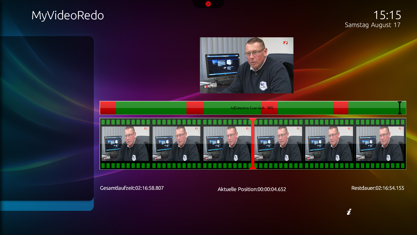Click the AdDetective Scan läuft progress text
This screenshot has height=235, width=417.
pos(252,108)
